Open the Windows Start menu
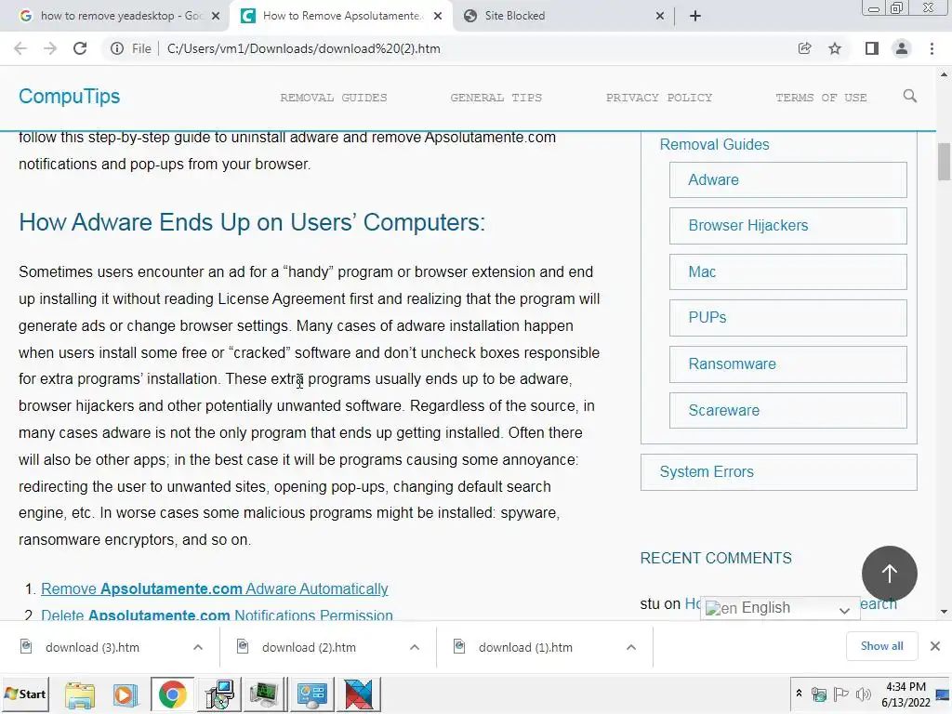Screen dimensions: 952x714 click(x=25, y=694)
